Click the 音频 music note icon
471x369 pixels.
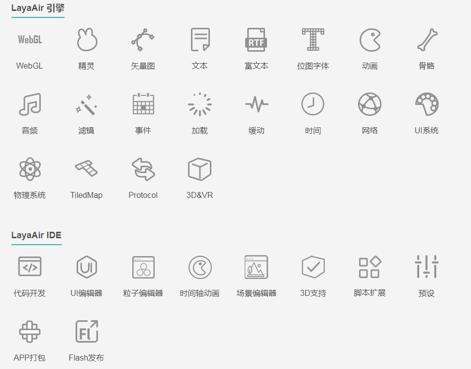click(30, 104)
